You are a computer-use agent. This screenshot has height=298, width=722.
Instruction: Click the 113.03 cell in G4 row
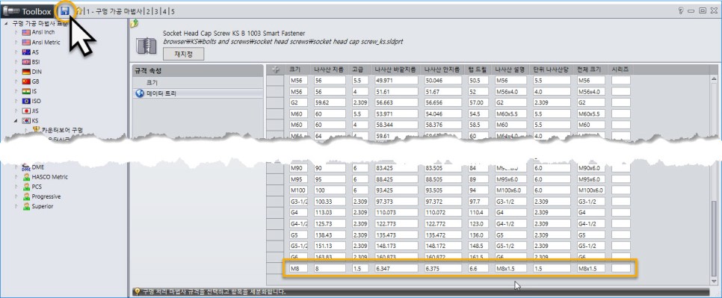[330, 212]
